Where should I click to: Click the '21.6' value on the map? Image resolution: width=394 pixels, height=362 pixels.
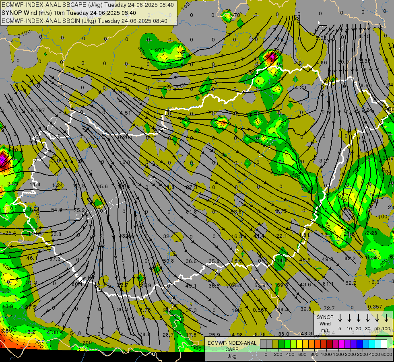pos(349,234)
